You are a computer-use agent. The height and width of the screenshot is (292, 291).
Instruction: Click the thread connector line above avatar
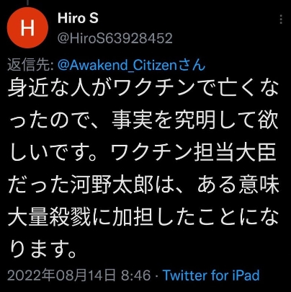27,2
